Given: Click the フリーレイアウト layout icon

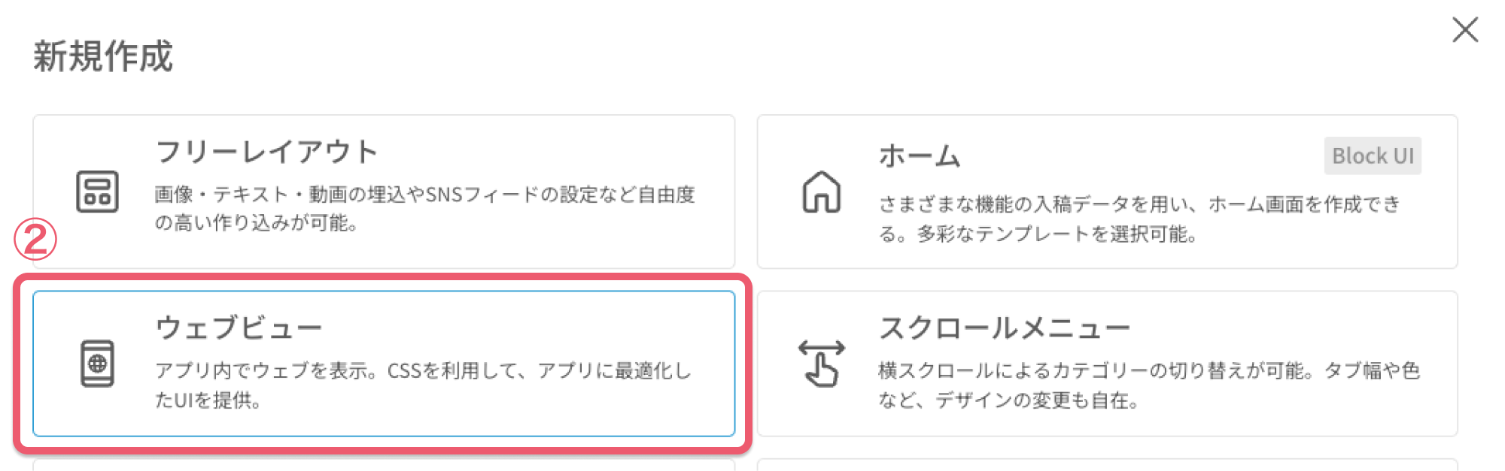Looking at the screenshot, I should (x=97, y=192).
